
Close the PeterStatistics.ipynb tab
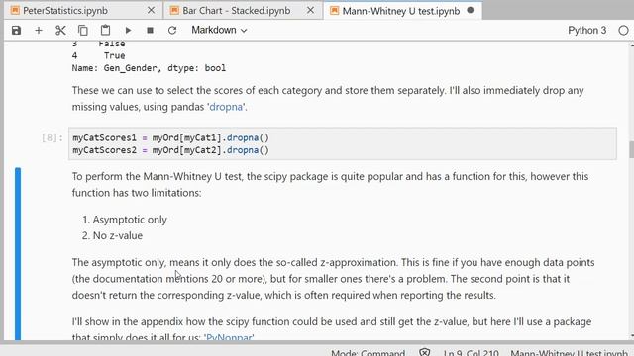pyautogui.click(x=151, y=11)
